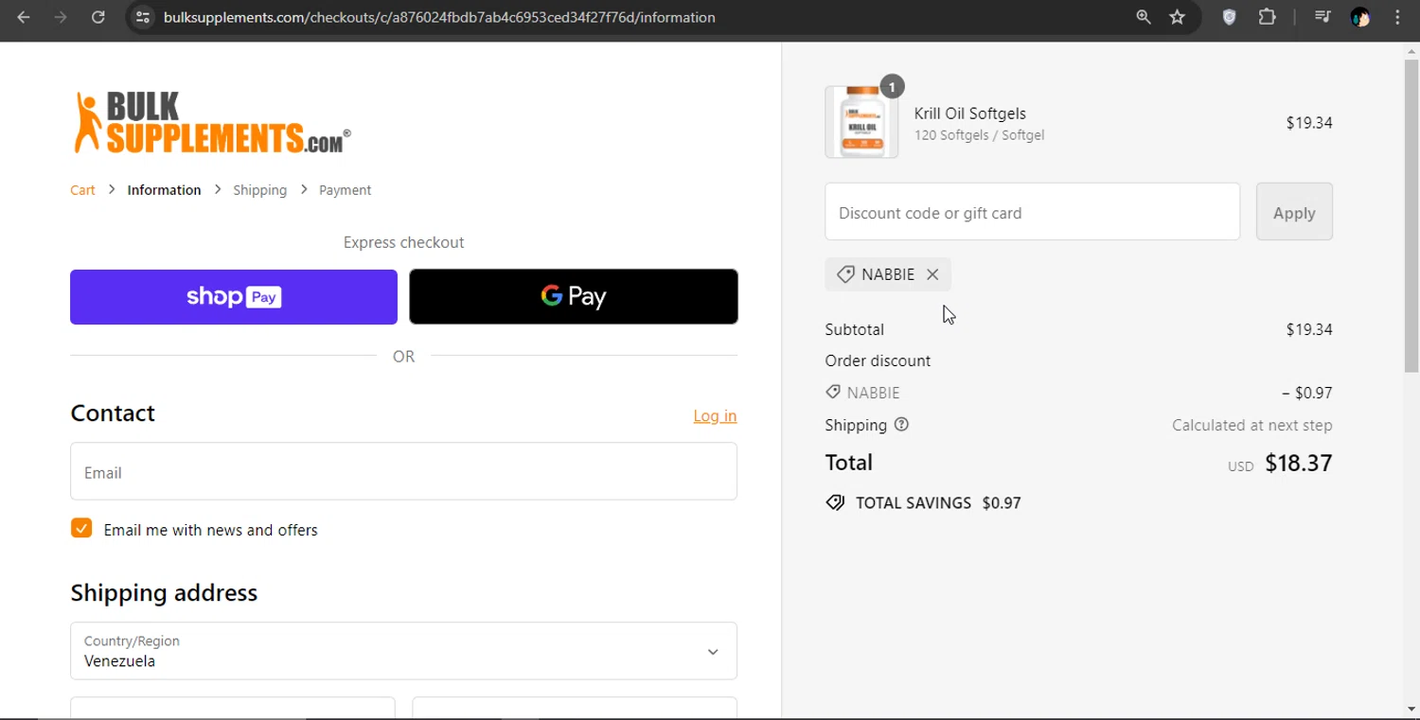Viewport: 1420px width, 720px height.
Task: Open the browser extensions puzzle icon
Action: click(1267, 17)
